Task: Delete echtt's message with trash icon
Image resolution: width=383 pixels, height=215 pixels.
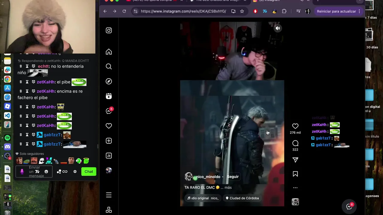Action: pos(21,66)
